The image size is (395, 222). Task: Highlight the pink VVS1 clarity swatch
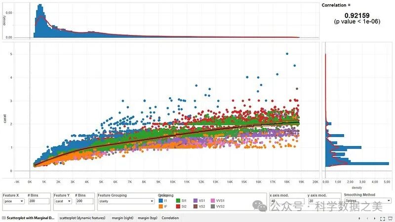pos(213,201)
